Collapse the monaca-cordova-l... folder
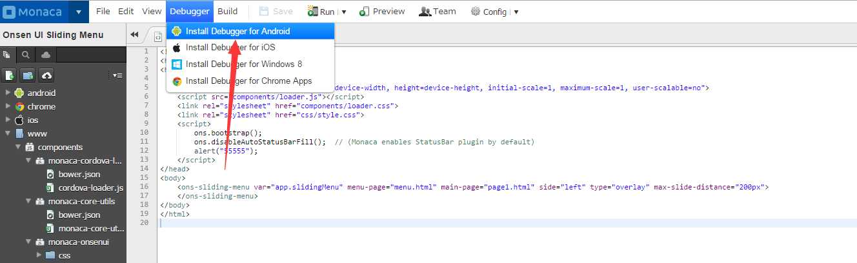857x263 pixels. click(28, 161)
